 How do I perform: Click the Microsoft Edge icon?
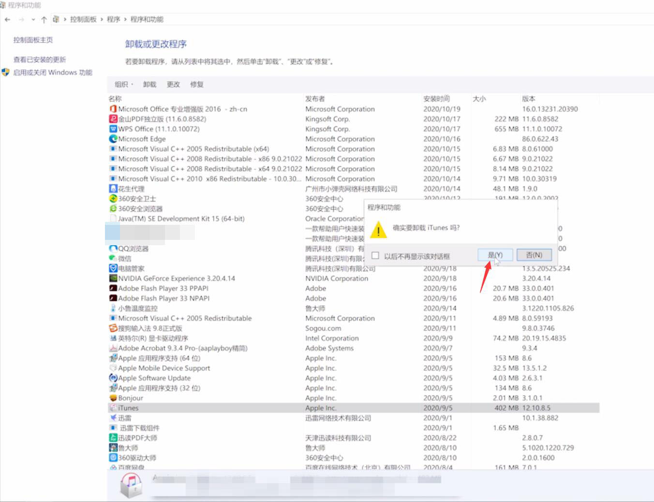tap(113, 139)
